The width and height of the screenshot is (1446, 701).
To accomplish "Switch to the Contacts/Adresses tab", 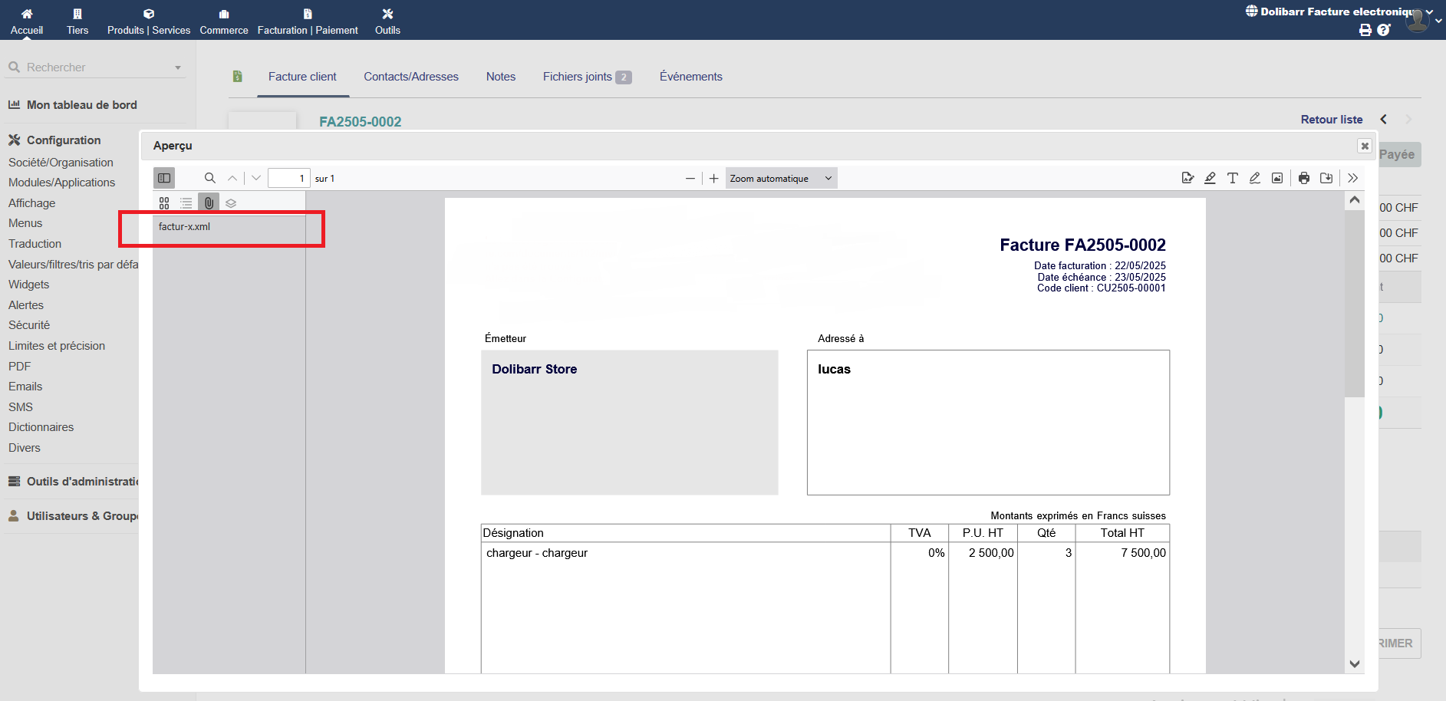I will tap(410, 77).
